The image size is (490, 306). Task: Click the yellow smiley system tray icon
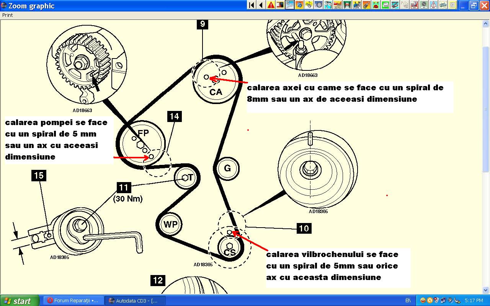[423, 301]
